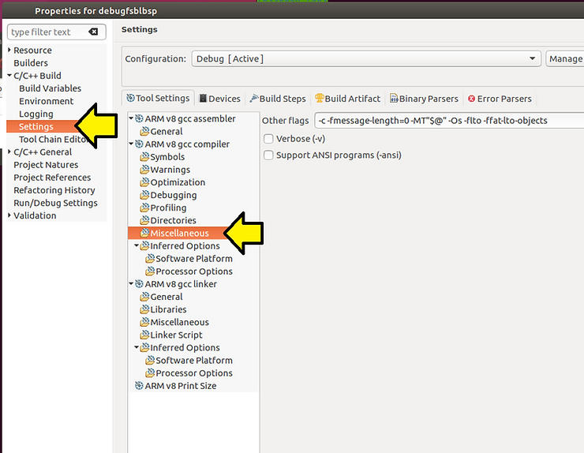Select Logging under C/C++ Build
Viewport: 584px width, 453px height.
click(36, 114)
